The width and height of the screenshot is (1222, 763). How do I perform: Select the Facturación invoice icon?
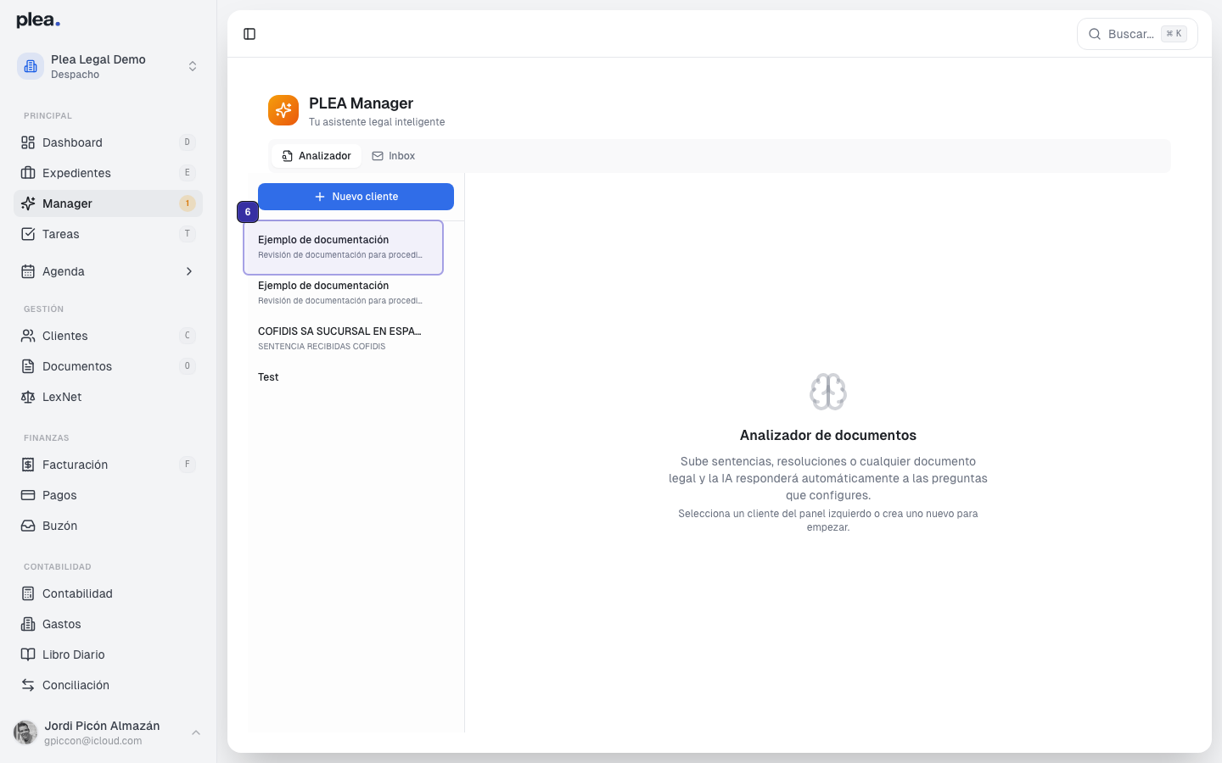[x=28, y=465]
